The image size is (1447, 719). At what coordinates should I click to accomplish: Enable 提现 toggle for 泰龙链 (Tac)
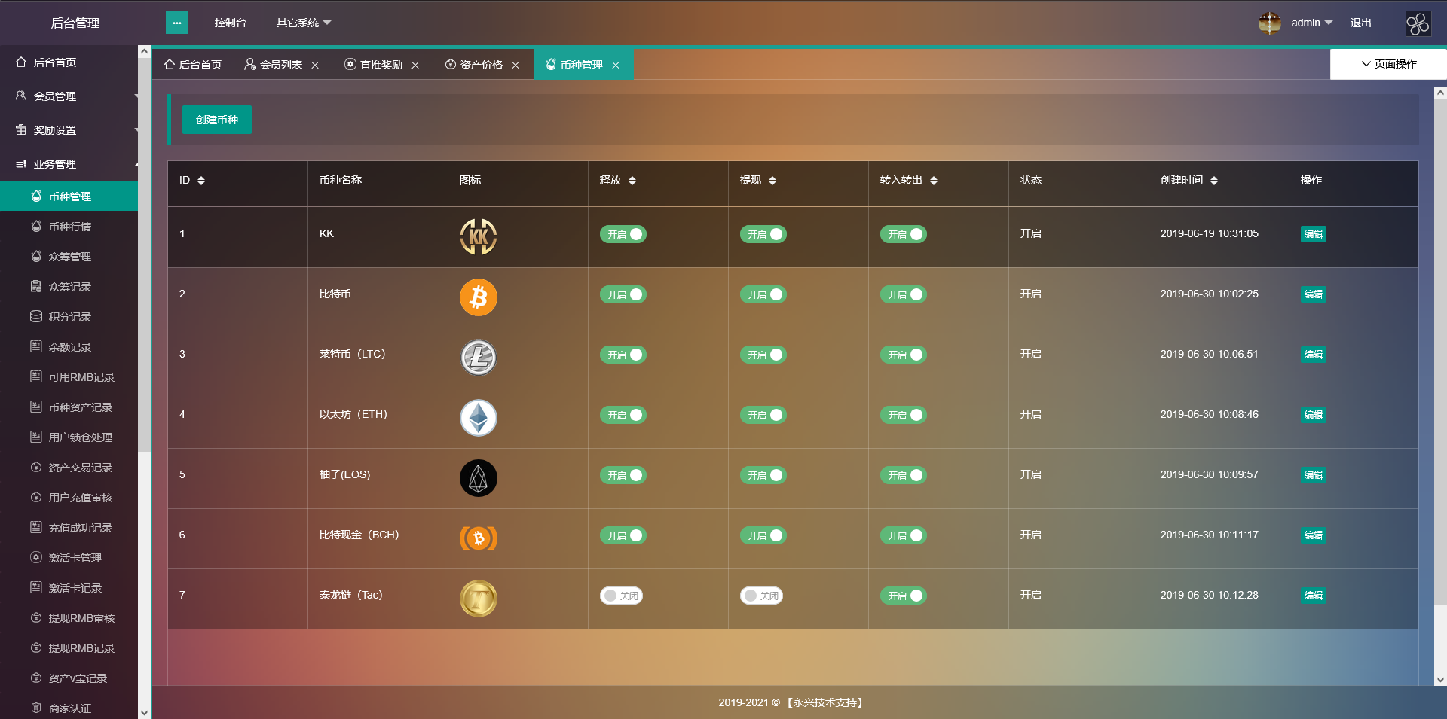click(762, 596)
